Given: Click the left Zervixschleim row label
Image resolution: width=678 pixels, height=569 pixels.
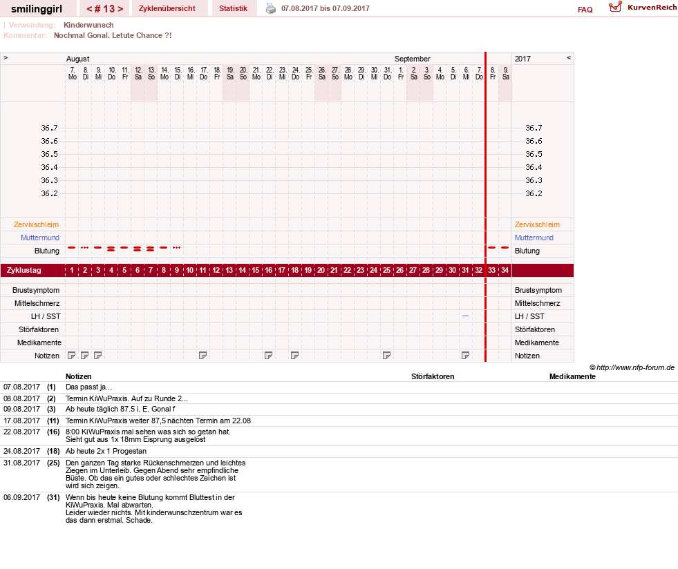Looking at the screenshot, I should (37, 224).
